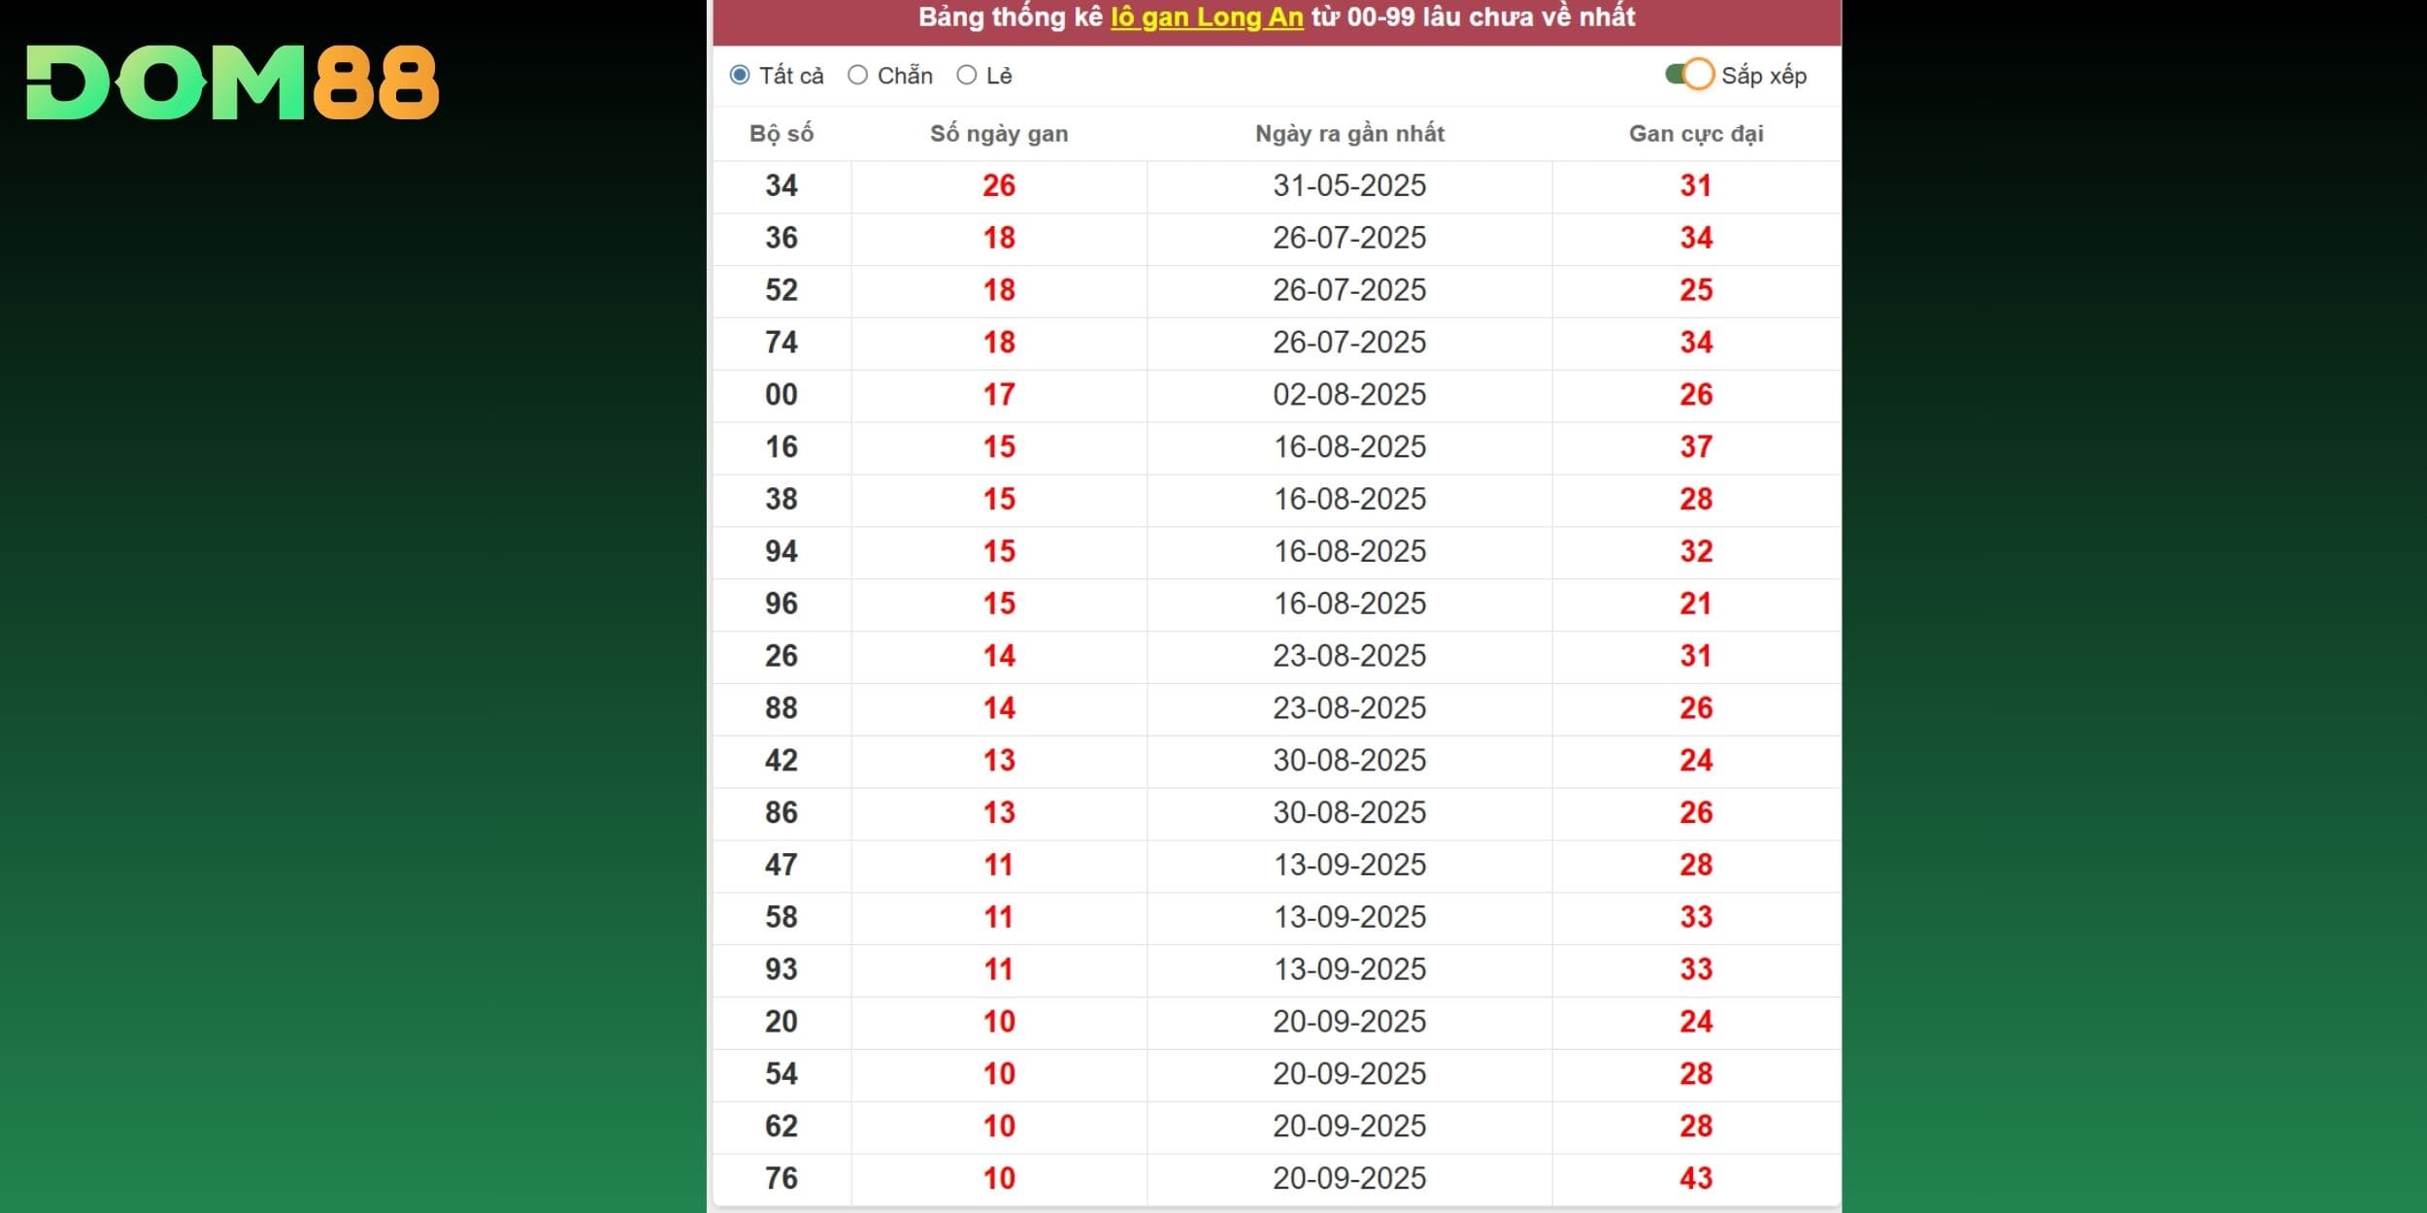Click the DOM88 logo

click(x=233, y=82)
